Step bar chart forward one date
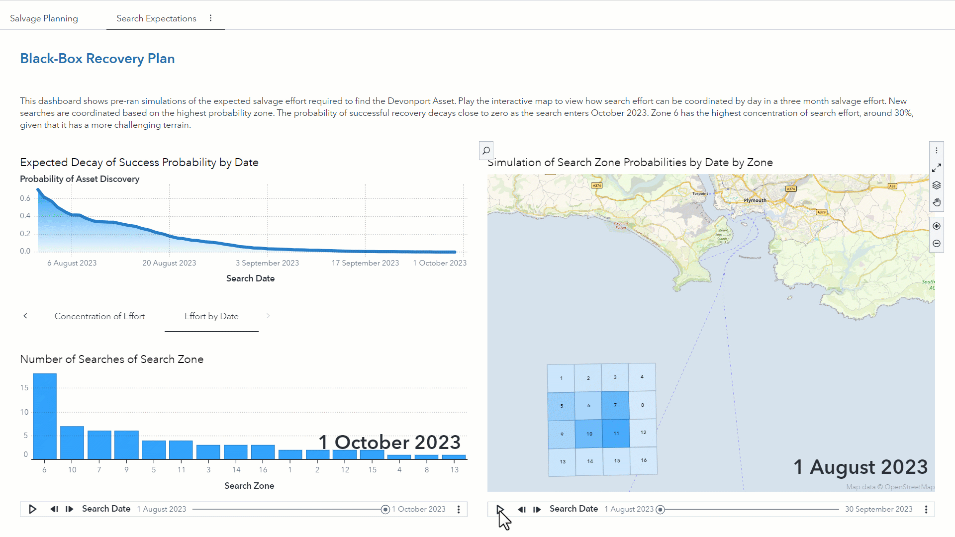 pyautogui.click(x=70, y=509)
